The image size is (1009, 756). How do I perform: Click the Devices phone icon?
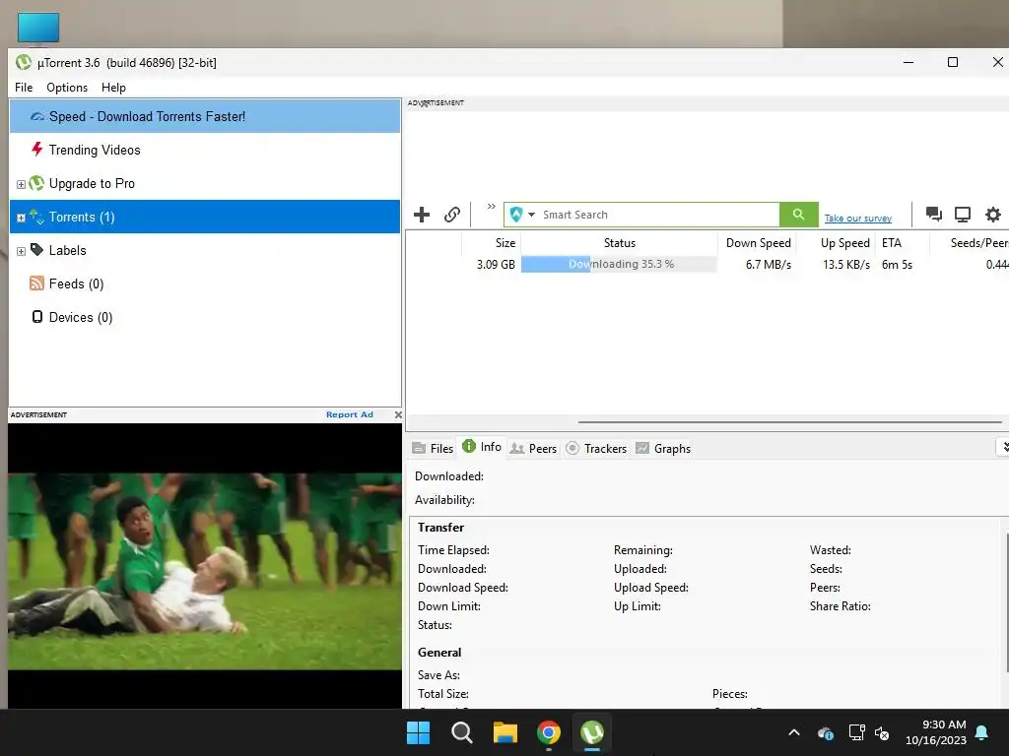pyautogui.click(x=37, y=316)
